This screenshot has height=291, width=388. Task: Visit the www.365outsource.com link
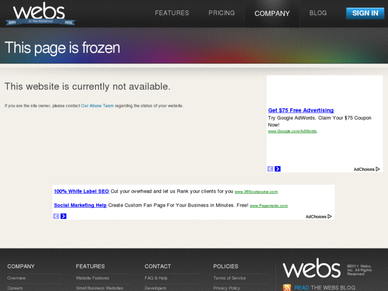click(256, 192)
